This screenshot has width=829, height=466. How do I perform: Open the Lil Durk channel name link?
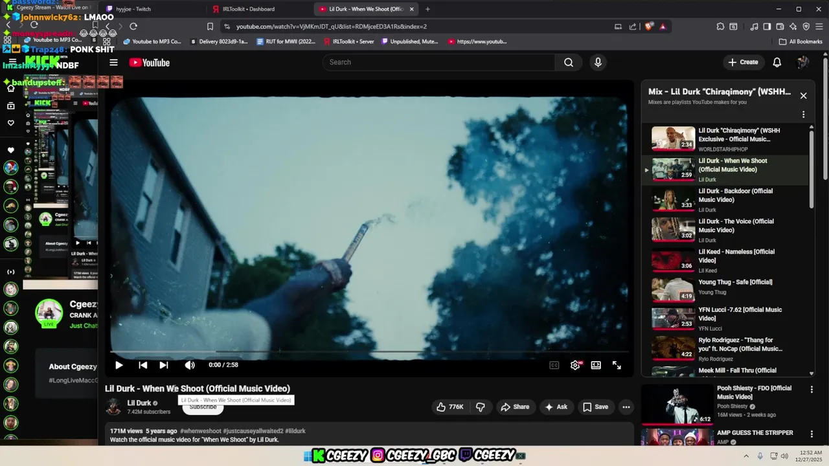pos(139,403)
